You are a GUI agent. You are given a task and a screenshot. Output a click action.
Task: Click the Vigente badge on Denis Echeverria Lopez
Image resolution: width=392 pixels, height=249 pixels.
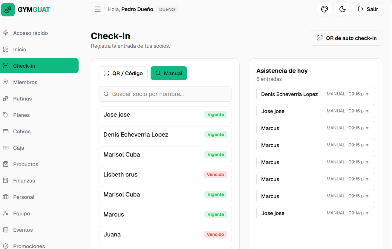pyautogui.click(x=216, y=134)
